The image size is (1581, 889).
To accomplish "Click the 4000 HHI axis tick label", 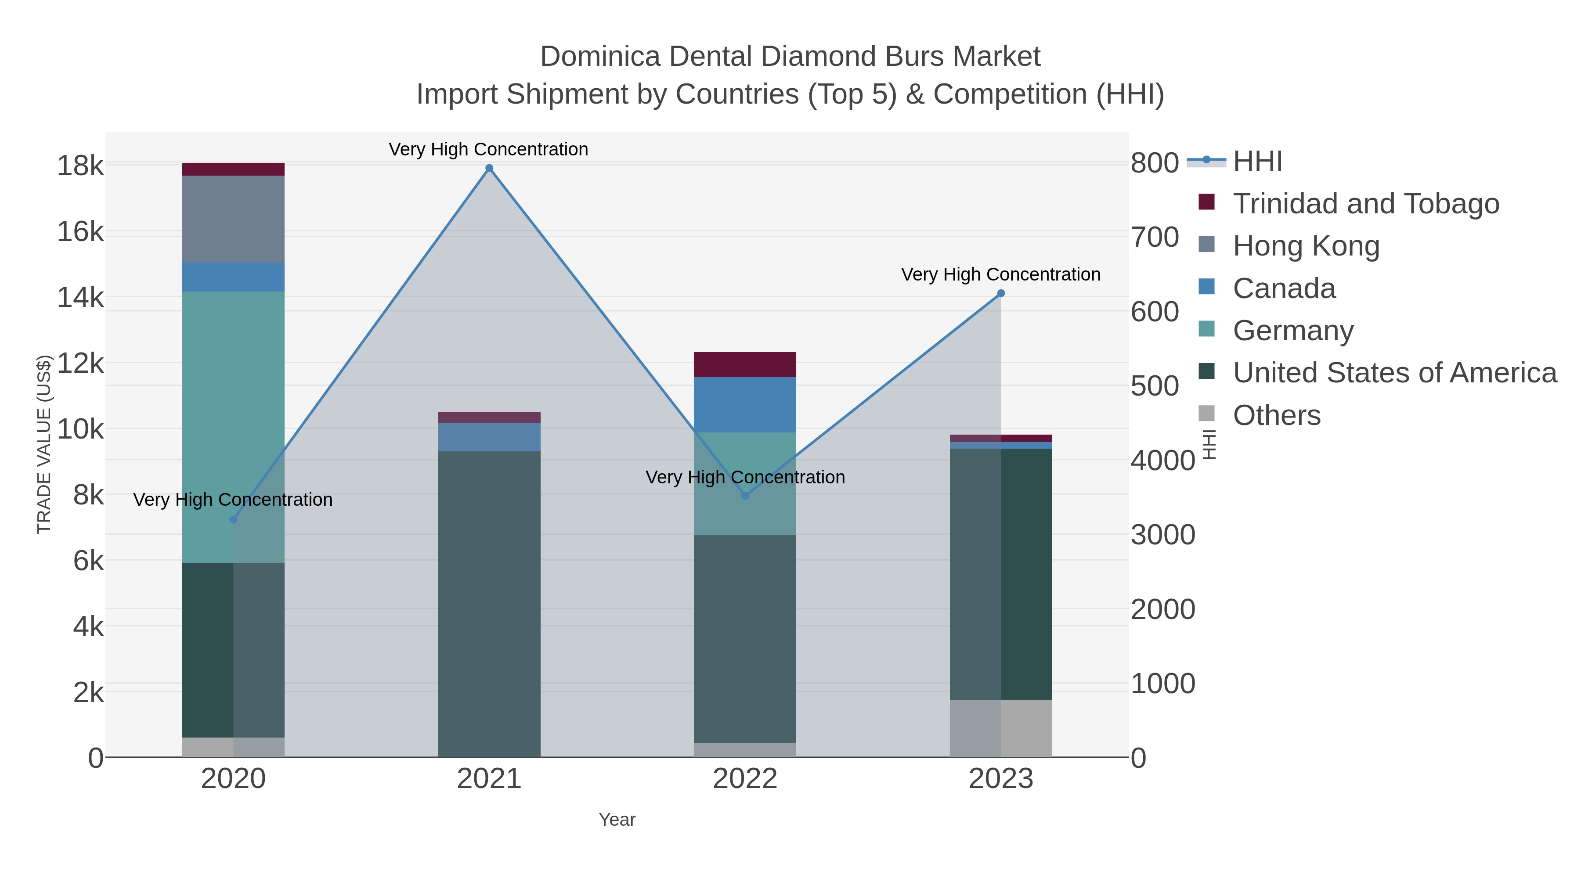I will (1163, 460).
